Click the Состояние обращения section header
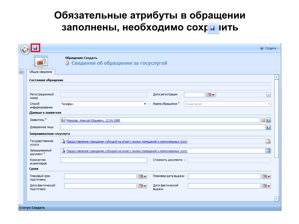 click(46, 80)
